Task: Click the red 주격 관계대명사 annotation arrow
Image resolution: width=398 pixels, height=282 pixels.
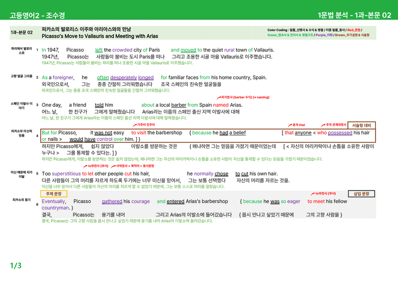Action: 323,125
